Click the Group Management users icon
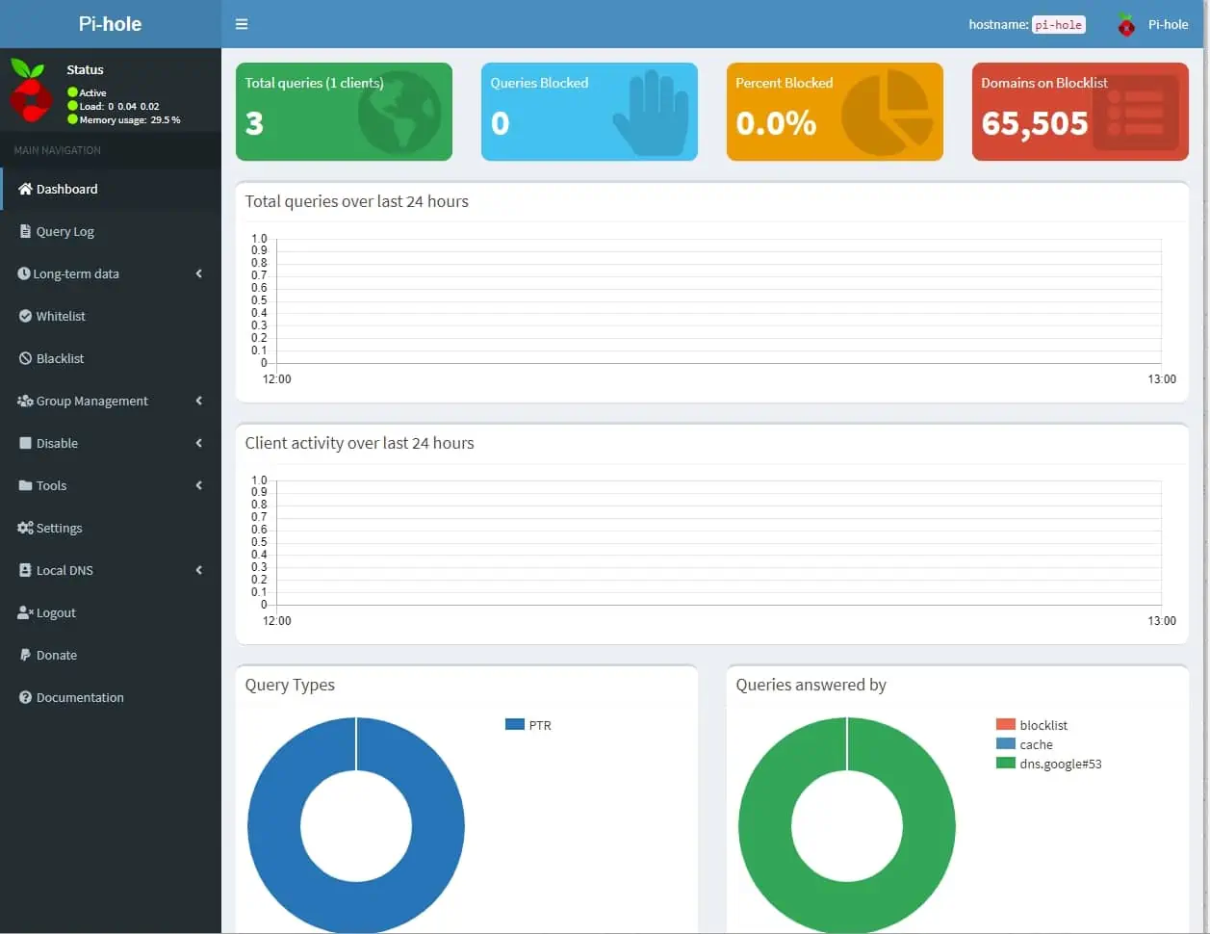Image resolution: width=1210 pixels, height=934 pixels. tap(26, 401)
